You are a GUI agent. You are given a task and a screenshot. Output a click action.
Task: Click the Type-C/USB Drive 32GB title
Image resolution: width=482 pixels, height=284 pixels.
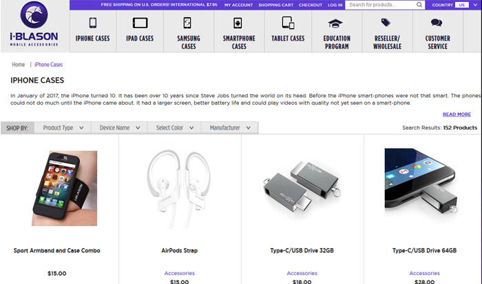[302, 250]
